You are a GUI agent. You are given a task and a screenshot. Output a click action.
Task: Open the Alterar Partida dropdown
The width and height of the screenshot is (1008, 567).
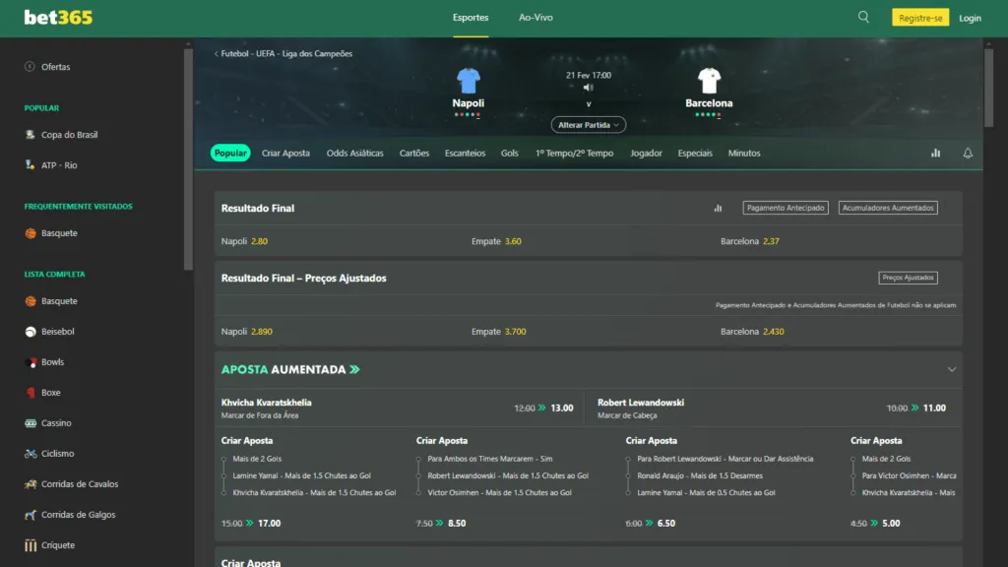[x=590, y=125]
